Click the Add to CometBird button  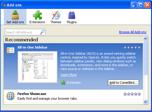point(123,83)
